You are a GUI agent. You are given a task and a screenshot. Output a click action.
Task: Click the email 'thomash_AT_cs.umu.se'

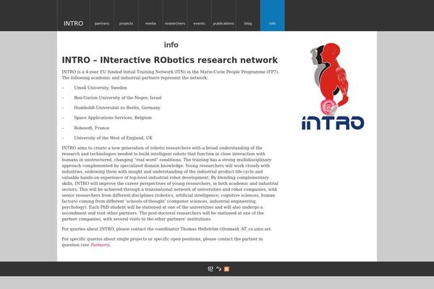(x=245, y=229)
